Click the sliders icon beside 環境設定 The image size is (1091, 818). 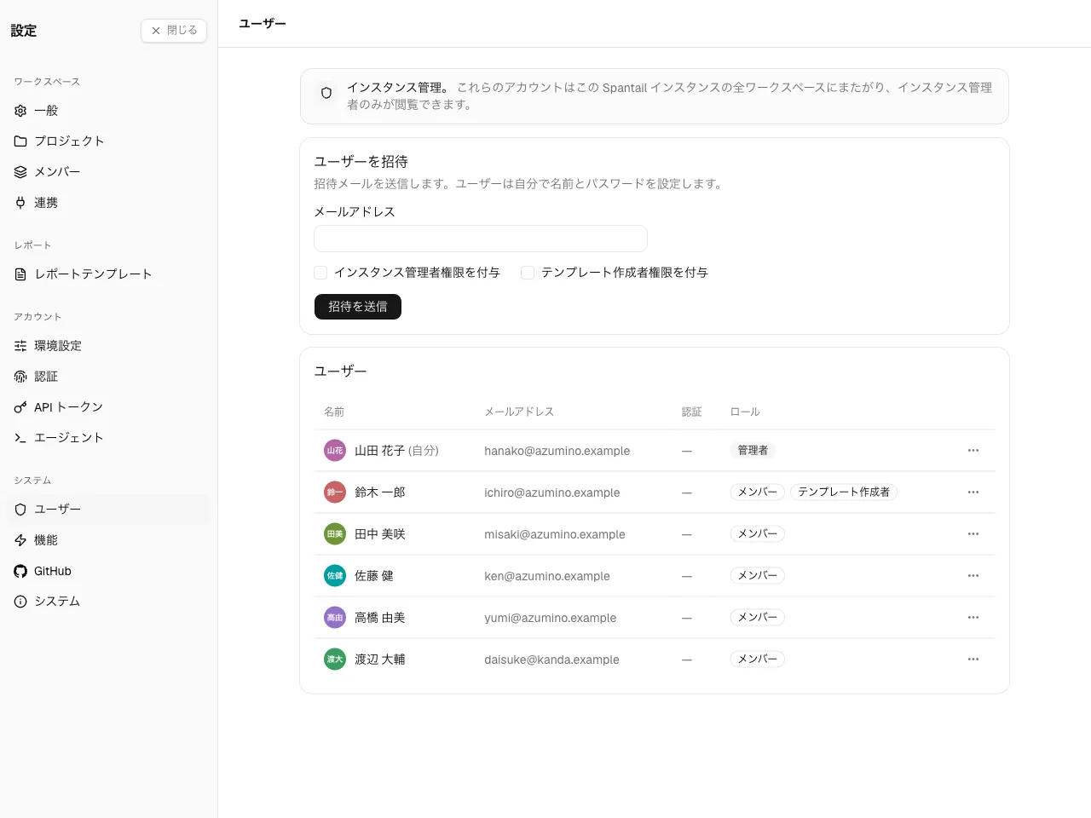pos(20,346)
